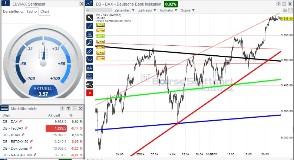Click the pencil icon next to DB - DAX
The image size is (294, 160).
(21, 121)
